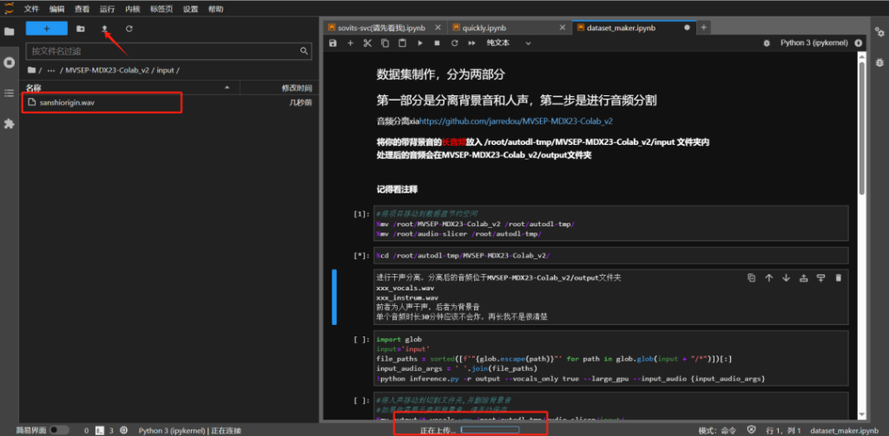Open the extension manager sidebar icon
The height and width of the screenshot is (436, 889).
click(x=10, y=123)
